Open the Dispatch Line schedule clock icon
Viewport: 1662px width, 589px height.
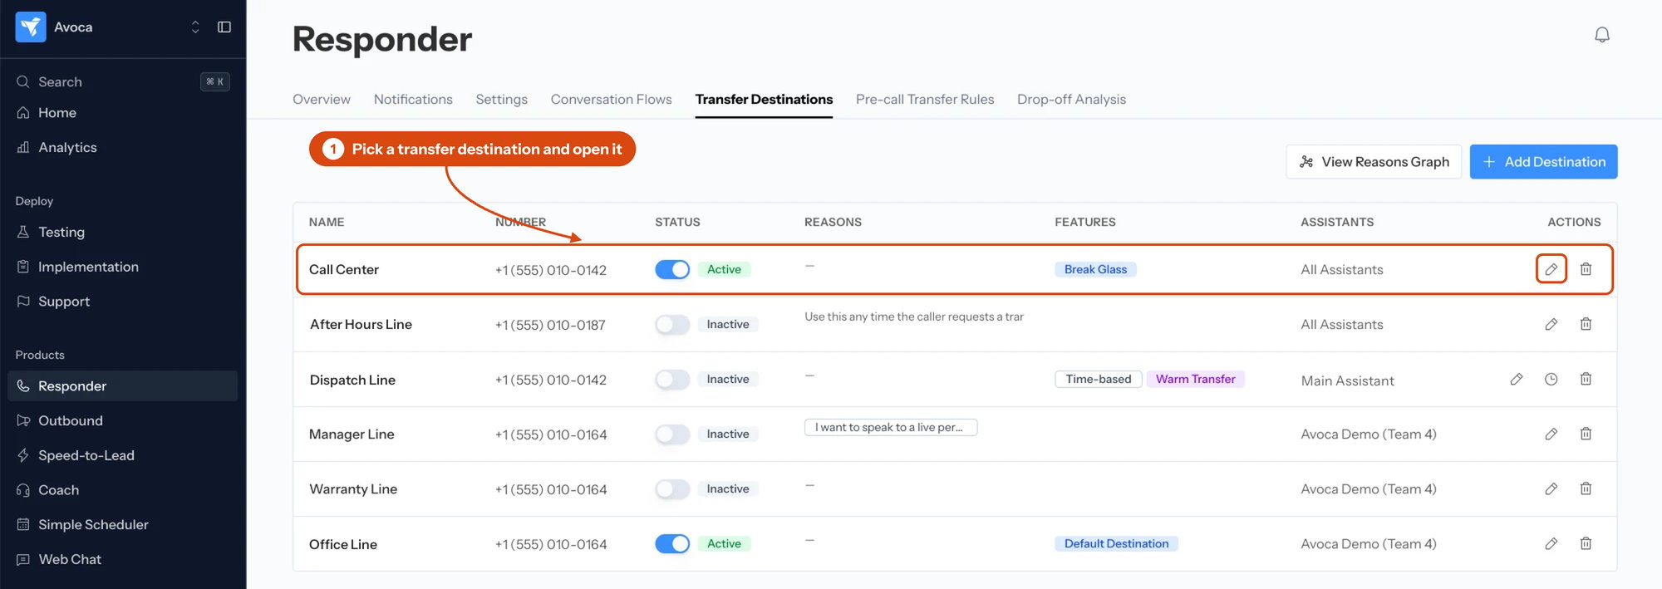pyautogui.click(x=1551, y=379)
